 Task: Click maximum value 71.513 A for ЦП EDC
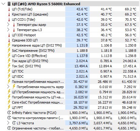(x=129, y=76)
